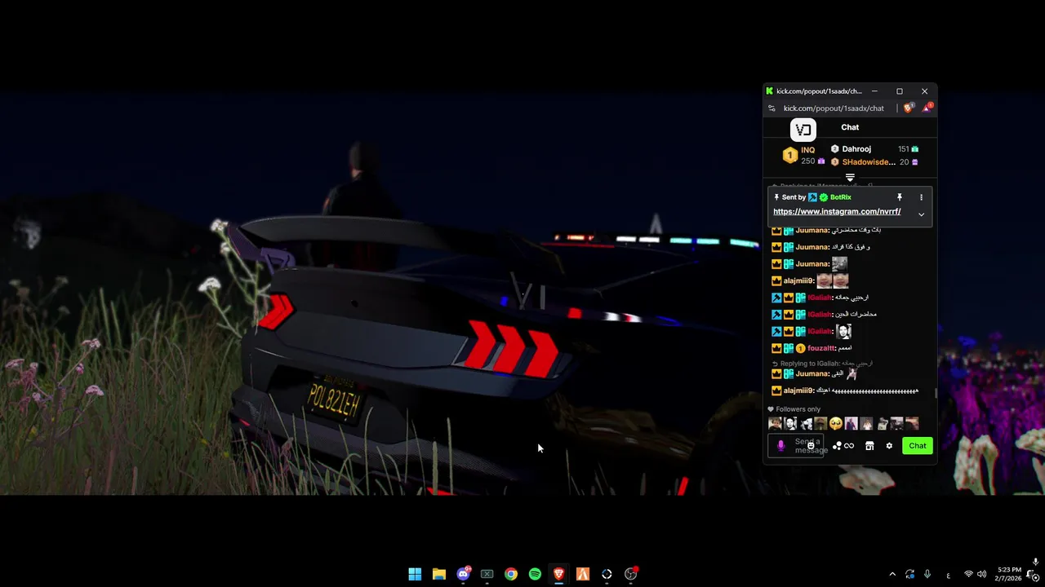Open the volume control in system tray
The height and width of the screenshot is (587, 1045).
[981, 574]
